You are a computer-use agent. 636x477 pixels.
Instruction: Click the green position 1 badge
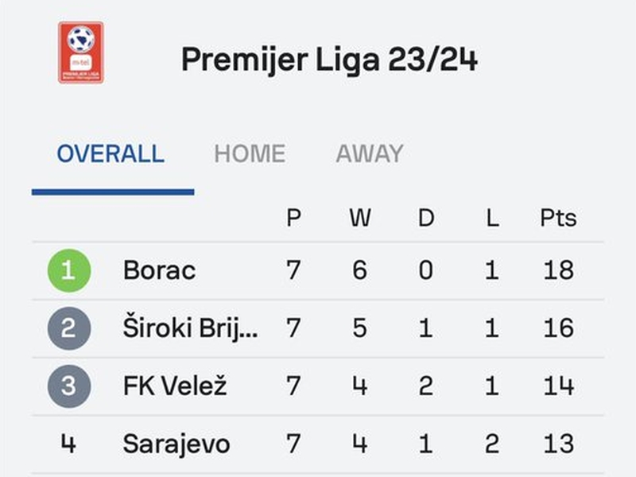pos(69,270)
